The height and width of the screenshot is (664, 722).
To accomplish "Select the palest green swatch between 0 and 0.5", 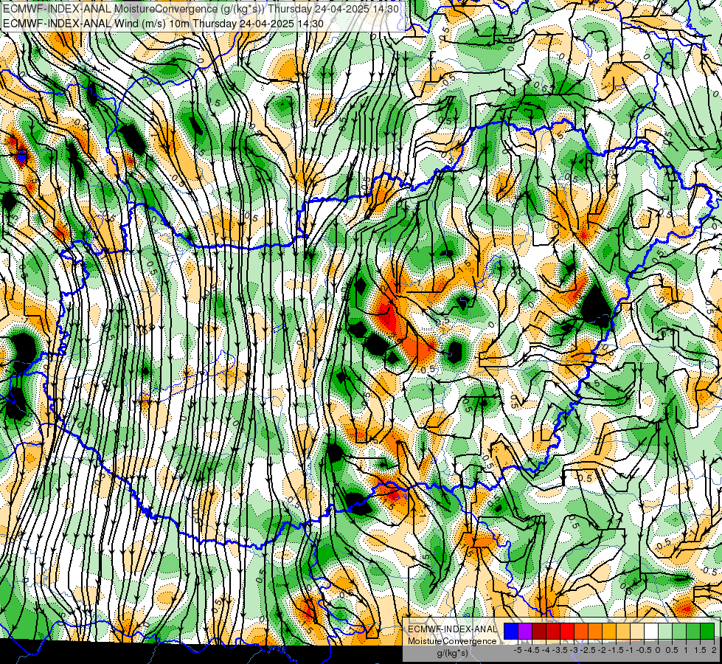I will tap(665, 631).
